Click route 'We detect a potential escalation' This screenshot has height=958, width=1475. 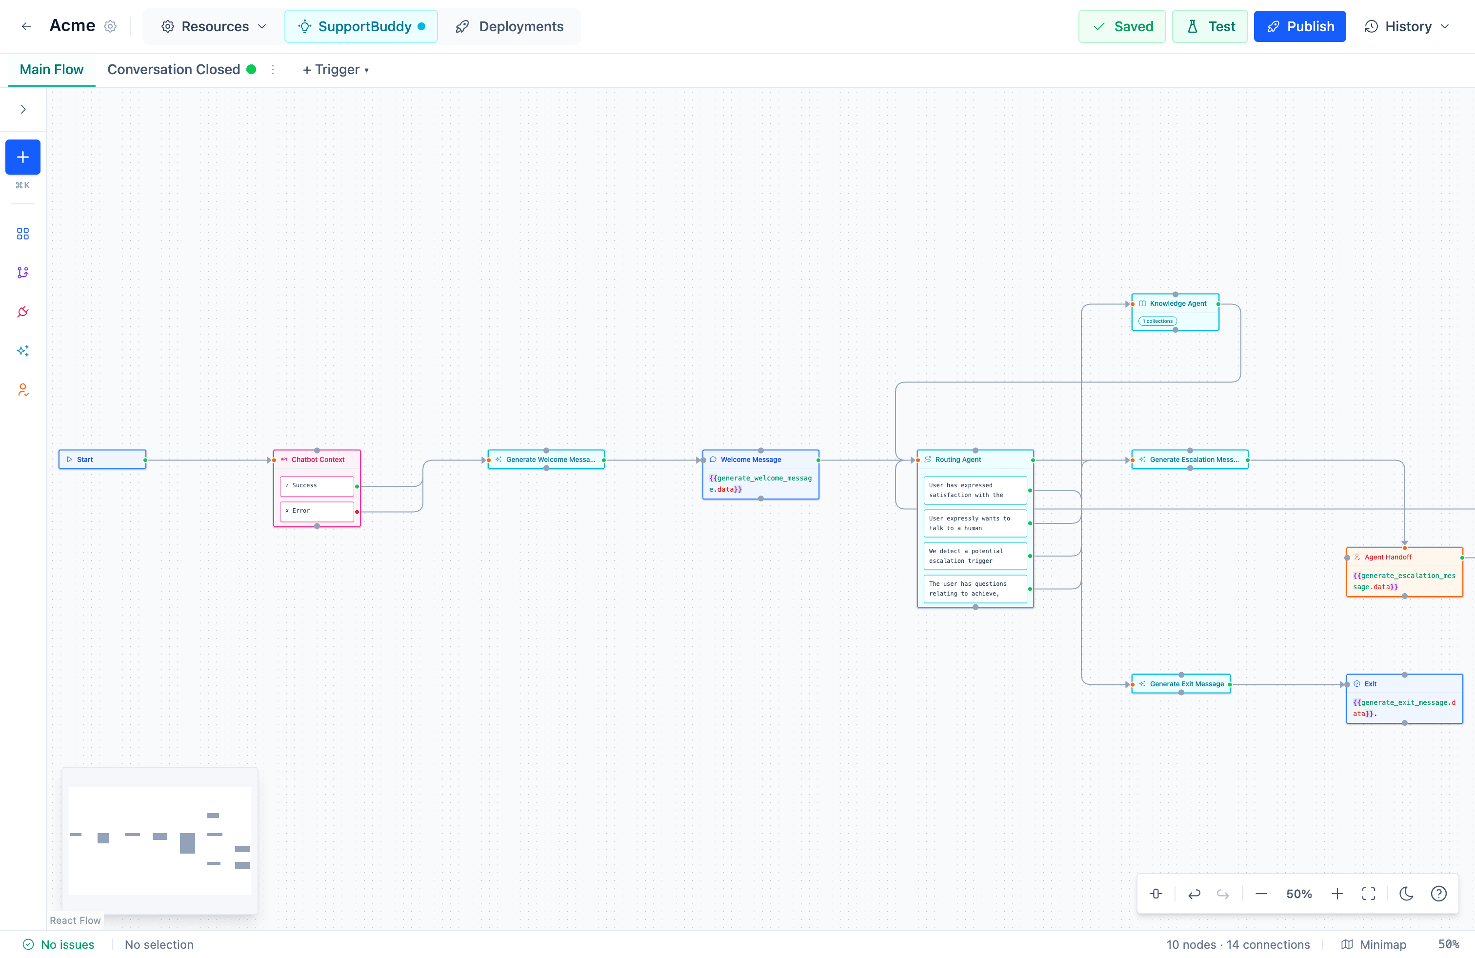tap(975, 557)
